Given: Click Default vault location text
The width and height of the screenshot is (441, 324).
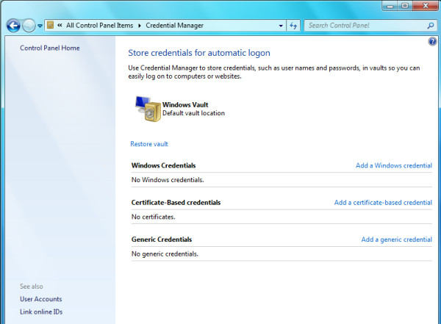Looking at the screenshot, I should pyautogui.click(x=193, y=113).
